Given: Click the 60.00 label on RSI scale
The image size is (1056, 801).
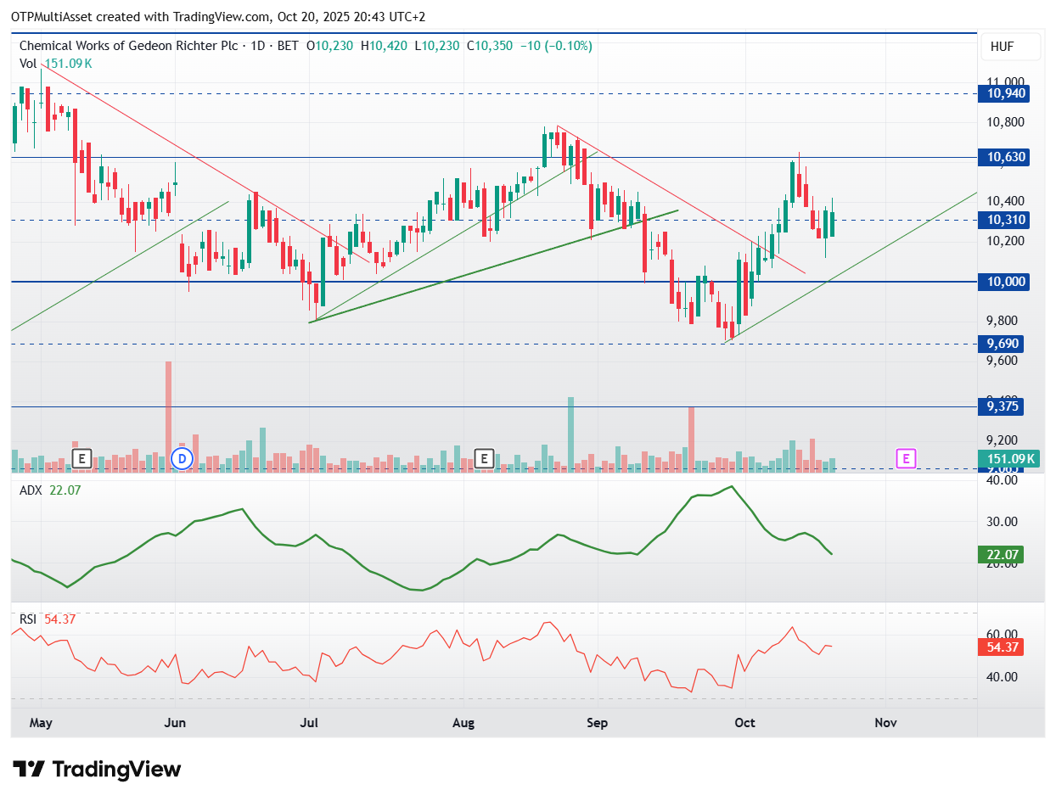Looking at the screenshot, I should 1000,635.
